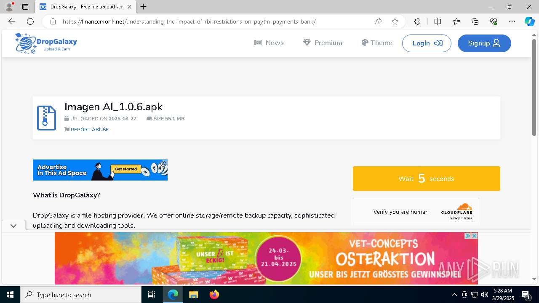
Task: Close the DropGalaxy browser tab
Action: tap(129, 7)
